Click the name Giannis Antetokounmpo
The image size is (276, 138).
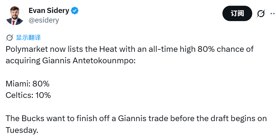point(89,61)
